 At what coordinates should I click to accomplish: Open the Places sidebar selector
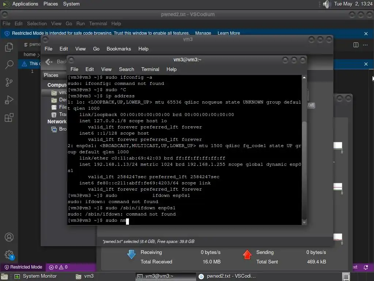pyautogui.click(x=54, y=75)
